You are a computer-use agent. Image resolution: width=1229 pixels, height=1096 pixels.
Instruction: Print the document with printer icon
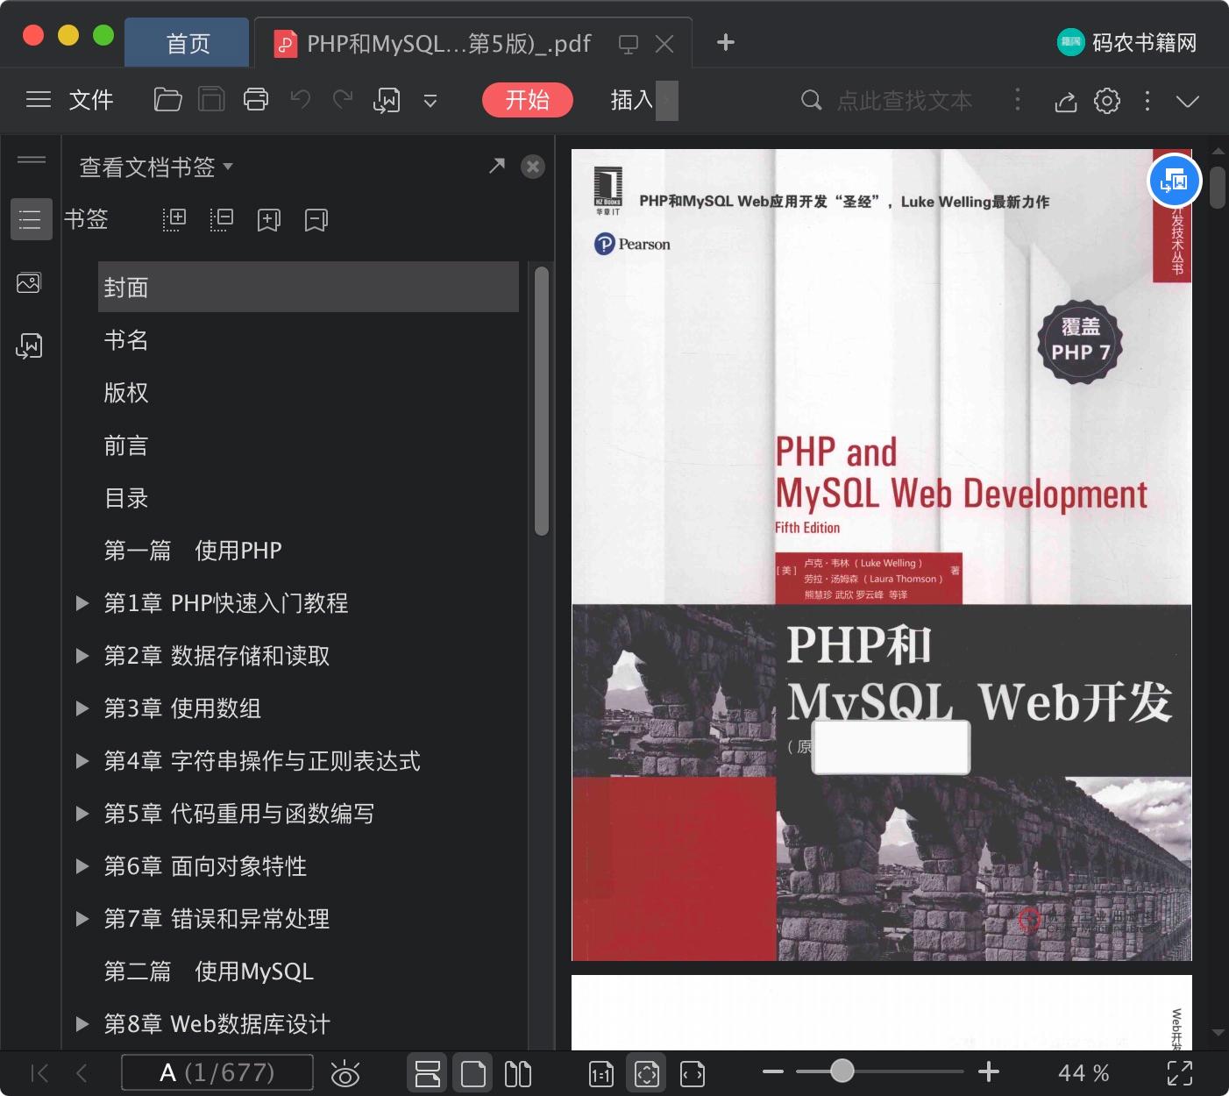pyautogui.click(x=256, y=100)
